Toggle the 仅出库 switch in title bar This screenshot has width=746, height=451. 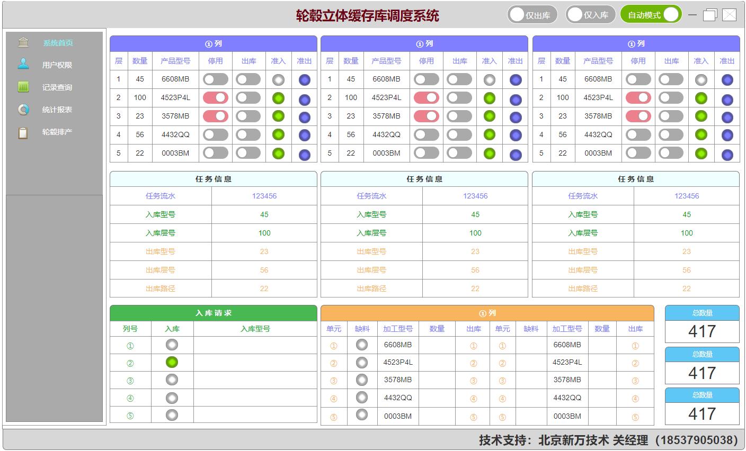(532, 15)
